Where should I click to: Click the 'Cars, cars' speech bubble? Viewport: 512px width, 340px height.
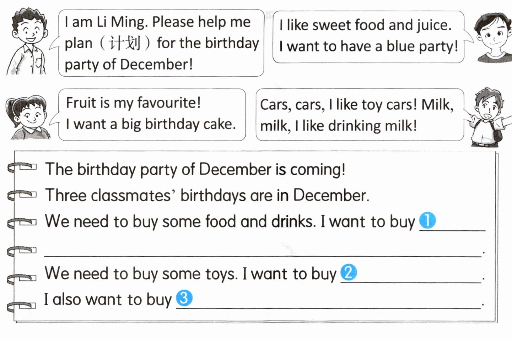point(359,115)
